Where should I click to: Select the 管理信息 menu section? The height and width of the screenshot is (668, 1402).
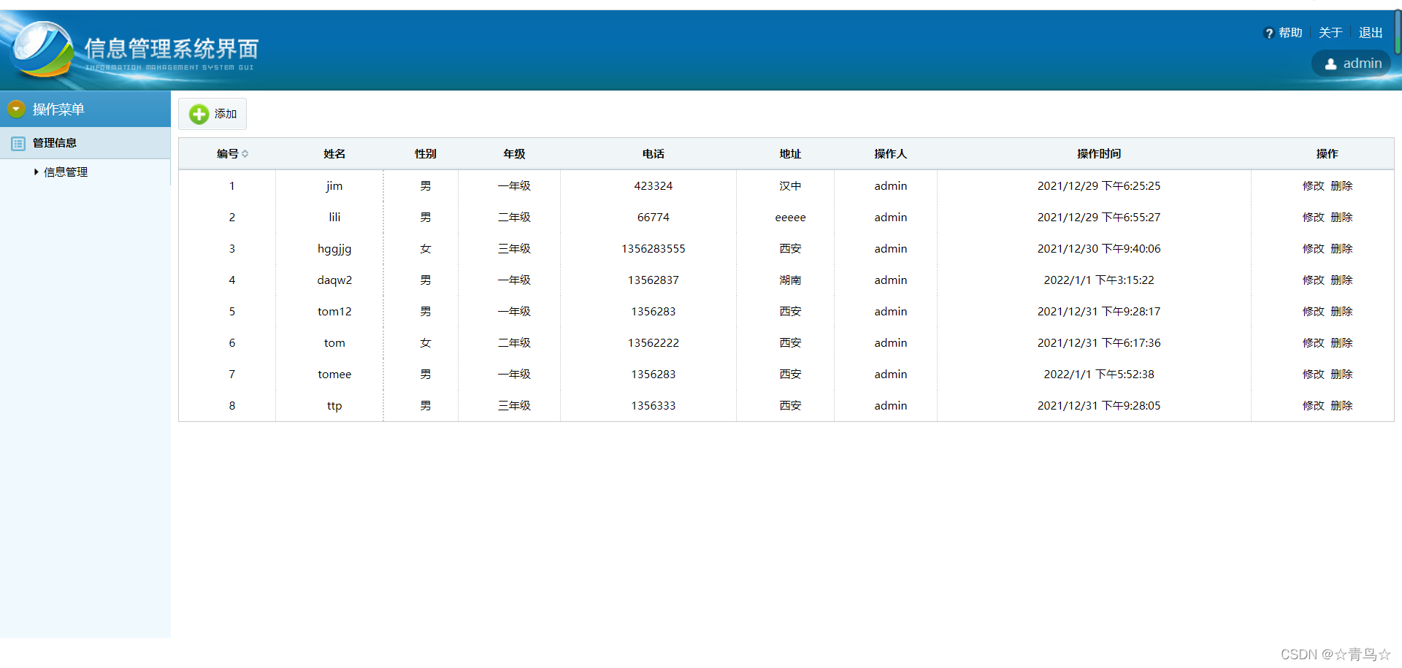85,143
